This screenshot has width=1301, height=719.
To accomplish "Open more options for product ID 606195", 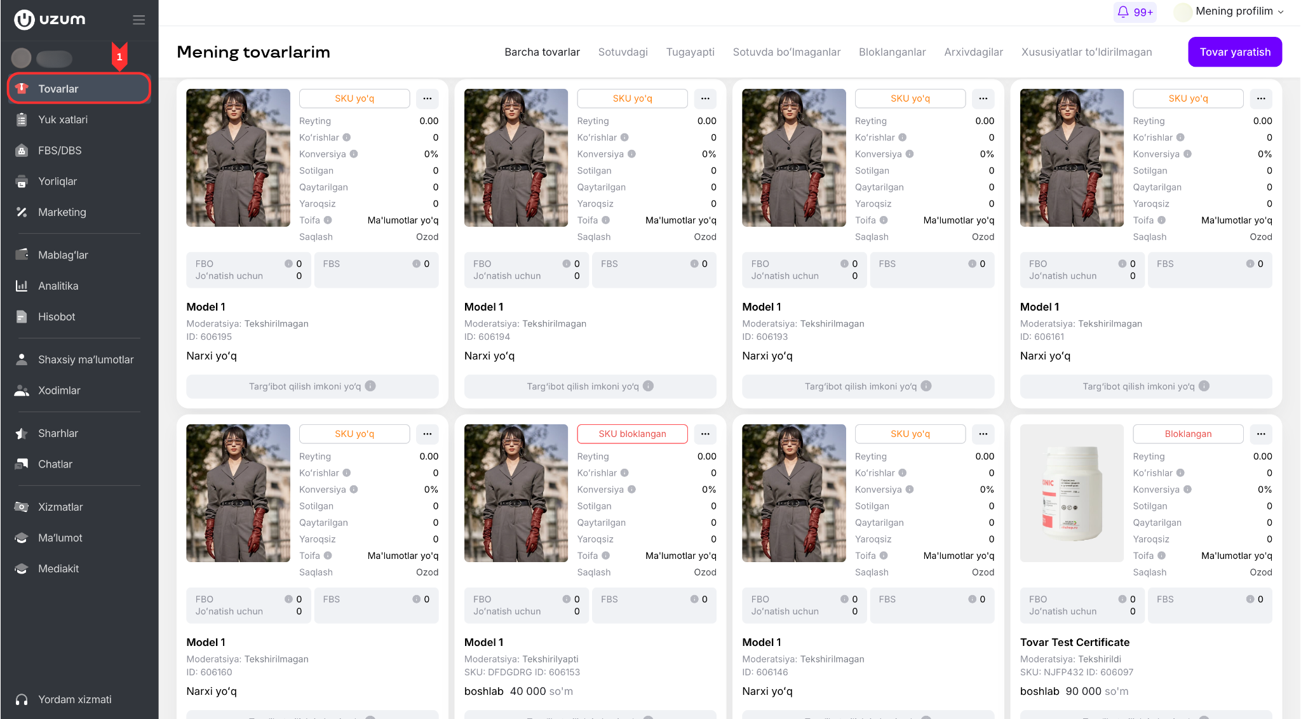I will point(428,98).
